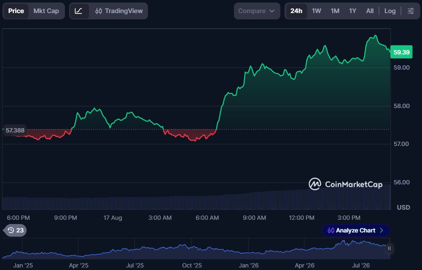Click Oct '25 on the mini timeline

192,265
